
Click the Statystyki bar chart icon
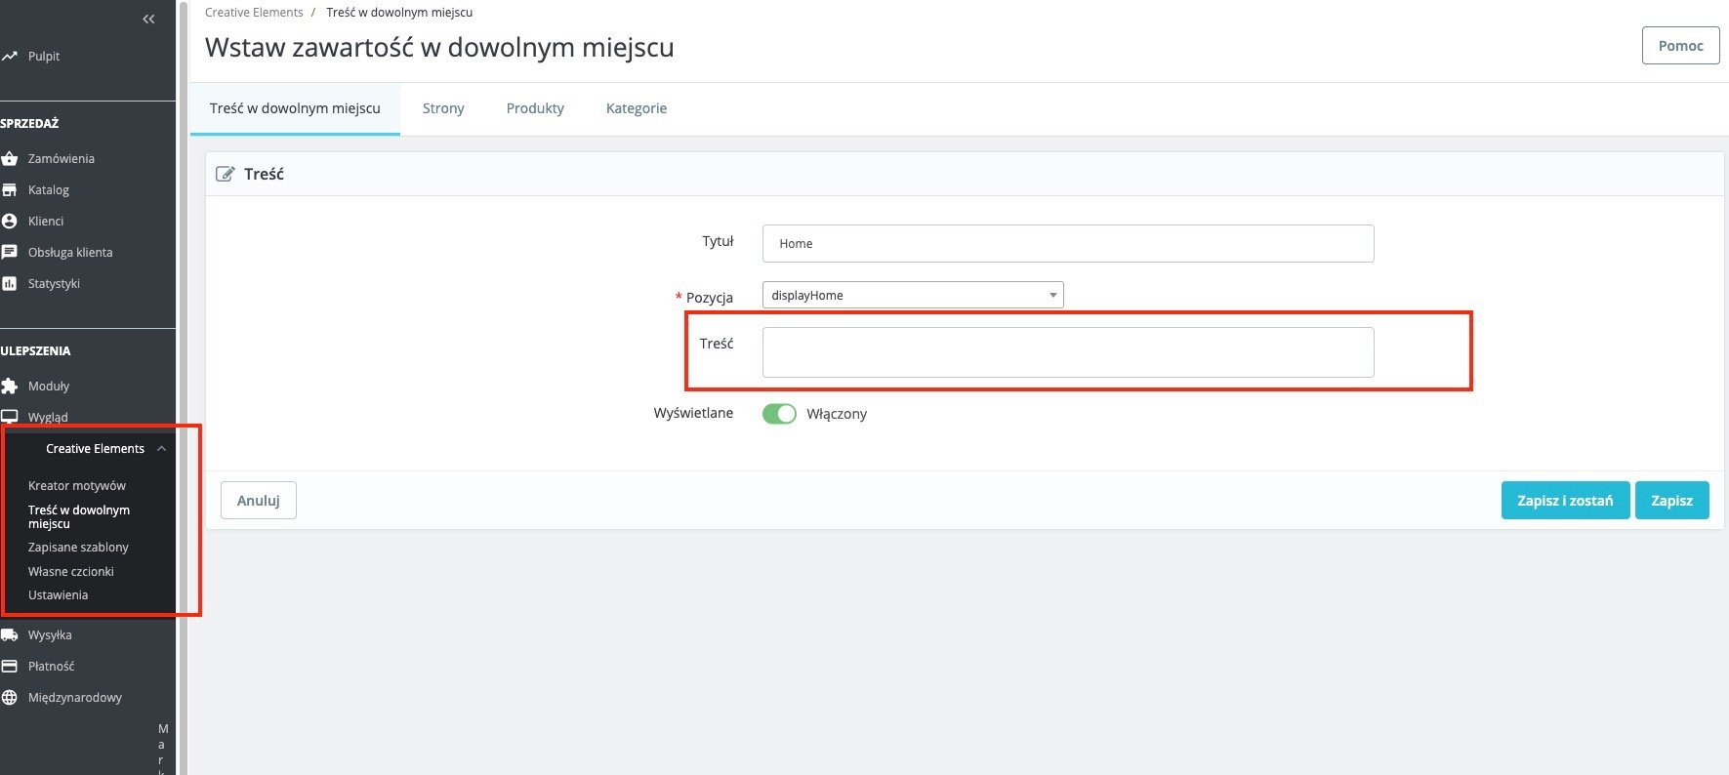tap(10, 283)
